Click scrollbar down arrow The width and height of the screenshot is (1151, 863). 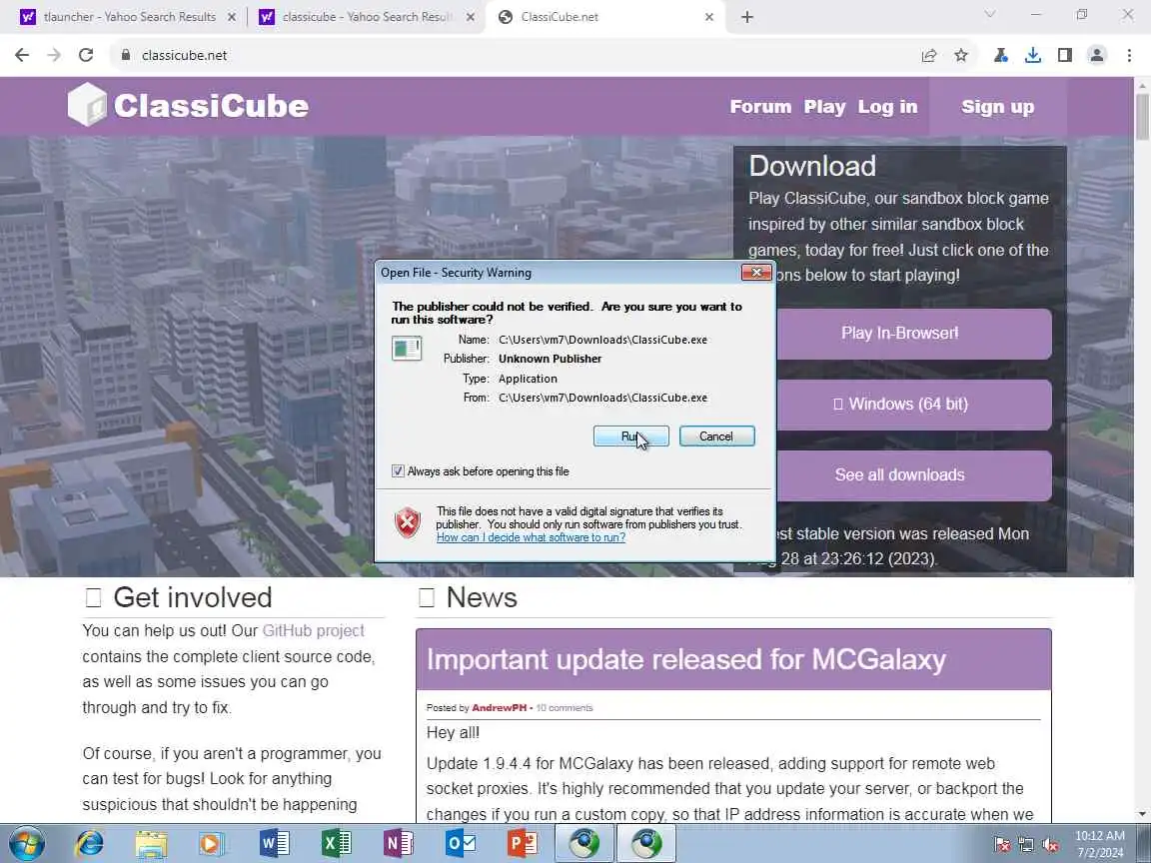tap(1142, 814)
